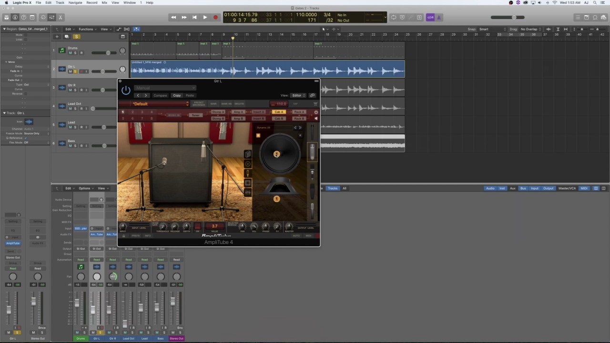Open the mixer Options menu

tap(85, 188)
